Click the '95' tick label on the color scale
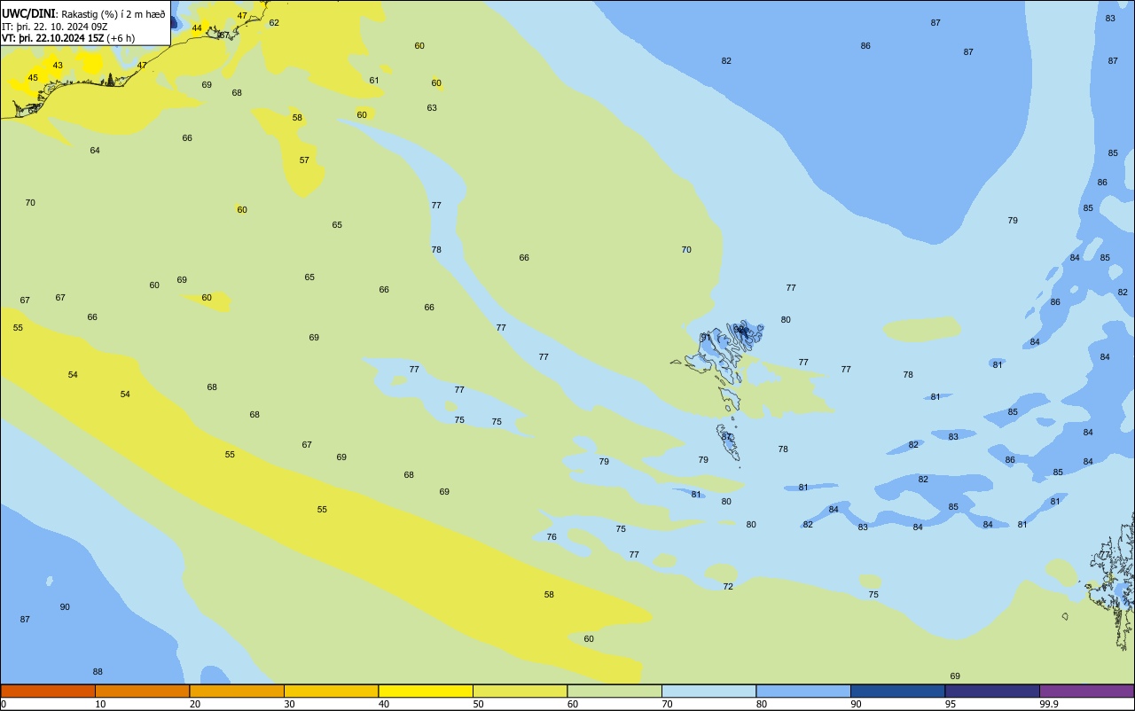 pyautogui.click(x=951, y=704)
